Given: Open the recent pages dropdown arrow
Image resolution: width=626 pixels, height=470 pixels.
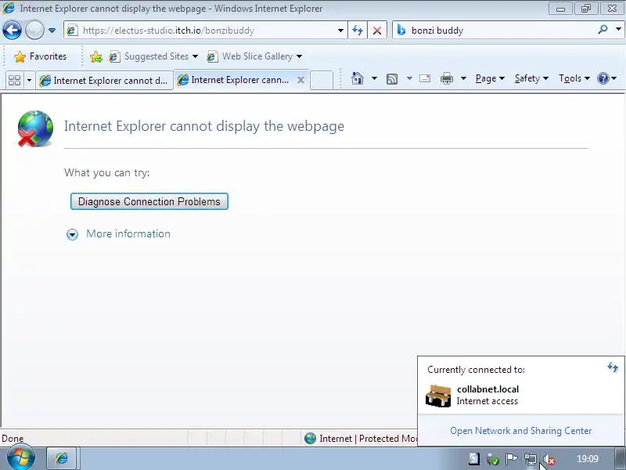Looking at the screenshot, I should (x=52, y=31).
